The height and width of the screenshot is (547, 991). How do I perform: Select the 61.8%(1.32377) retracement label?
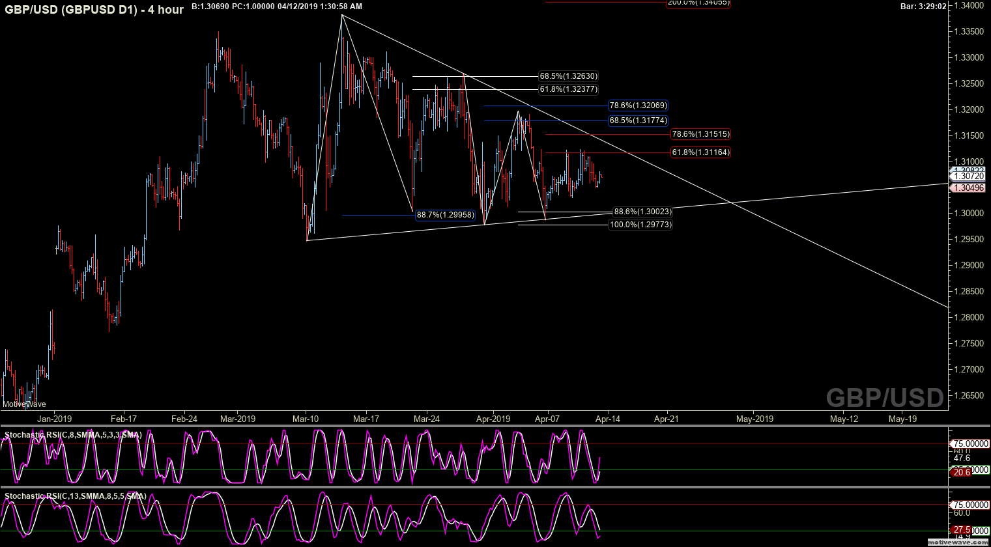[x=568, y=89]
